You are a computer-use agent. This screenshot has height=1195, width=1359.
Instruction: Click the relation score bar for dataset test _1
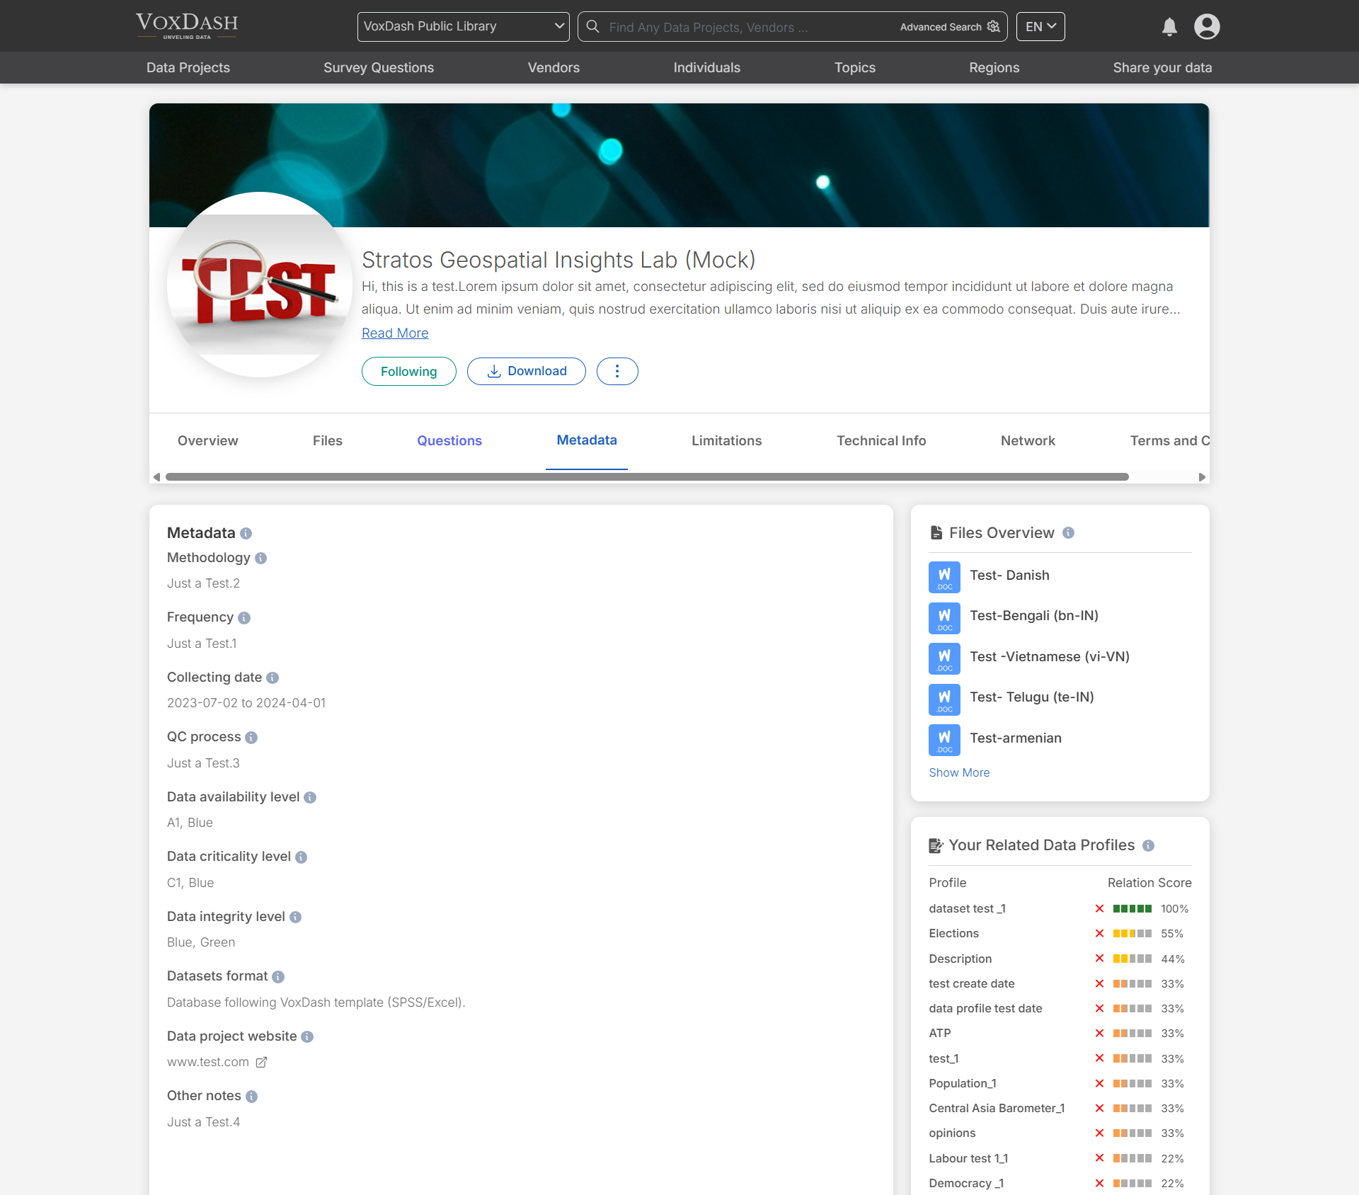tap(1133, 909)
